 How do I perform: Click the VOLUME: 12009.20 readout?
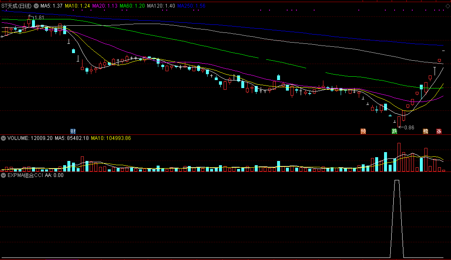[x=30, y=138]
